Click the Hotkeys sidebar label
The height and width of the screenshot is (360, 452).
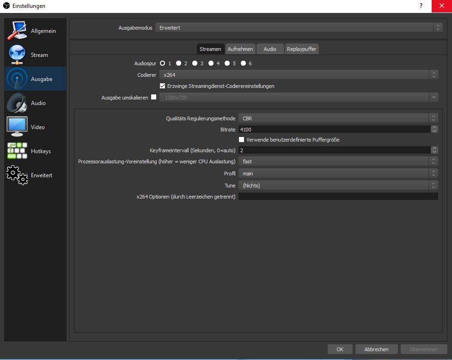41,151
